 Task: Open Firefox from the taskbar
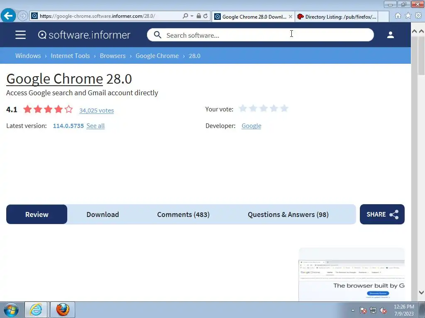coord(63,310)
